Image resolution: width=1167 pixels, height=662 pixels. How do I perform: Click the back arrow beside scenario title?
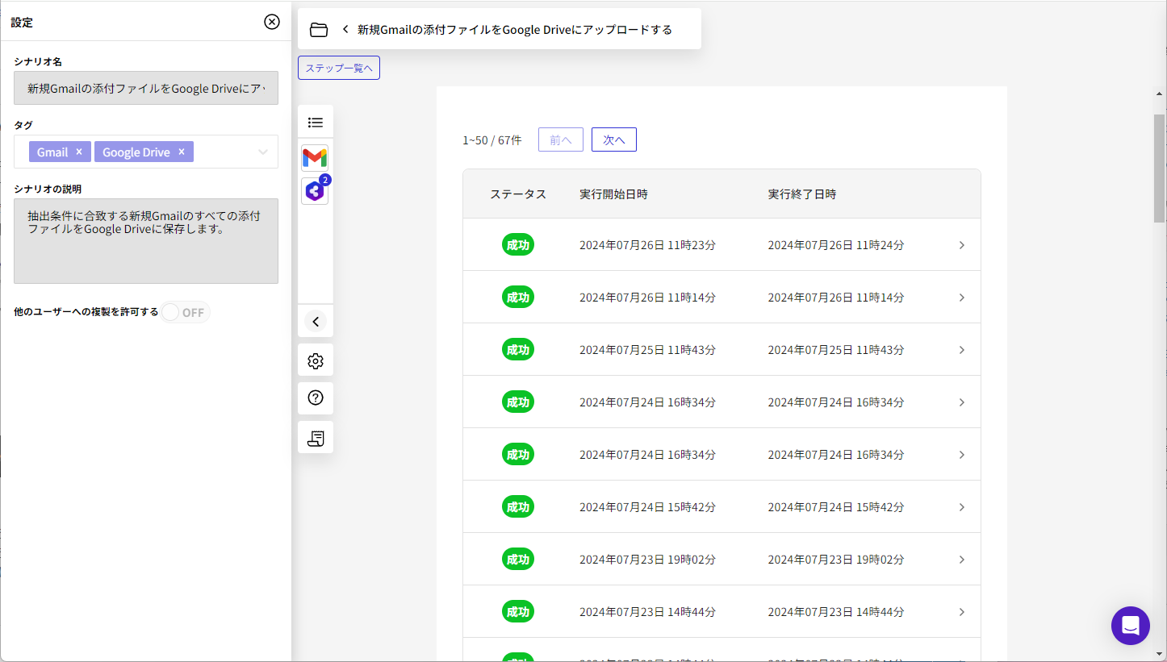tap(345, 29)
